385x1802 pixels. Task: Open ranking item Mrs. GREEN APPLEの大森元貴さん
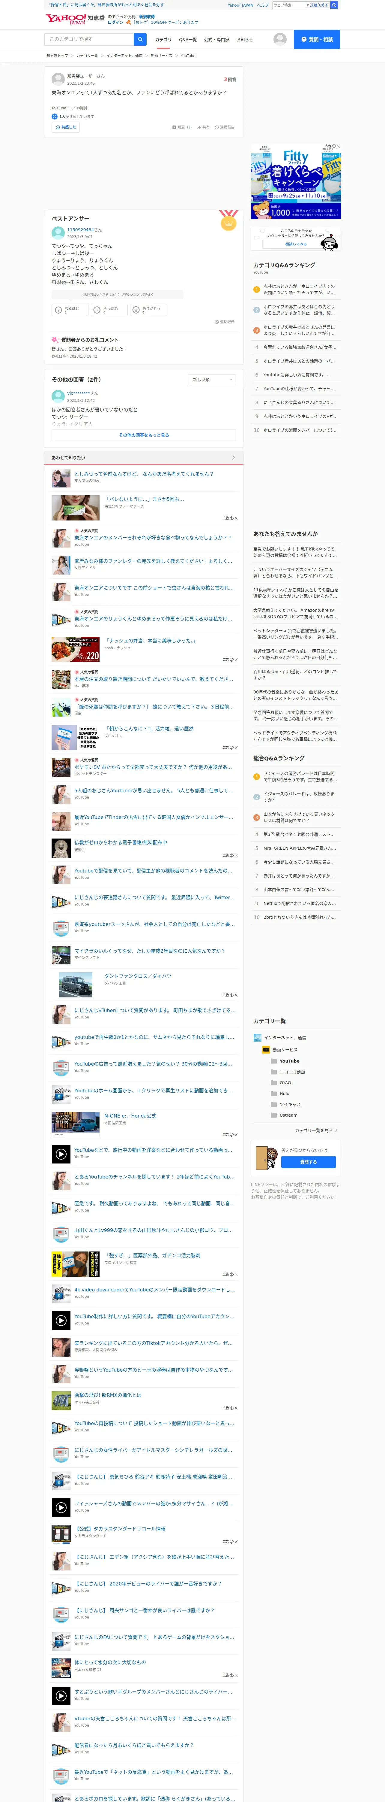click(x=300, y=848)
